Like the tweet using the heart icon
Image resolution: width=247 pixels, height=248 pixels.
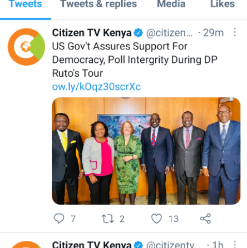click(157, 219)
